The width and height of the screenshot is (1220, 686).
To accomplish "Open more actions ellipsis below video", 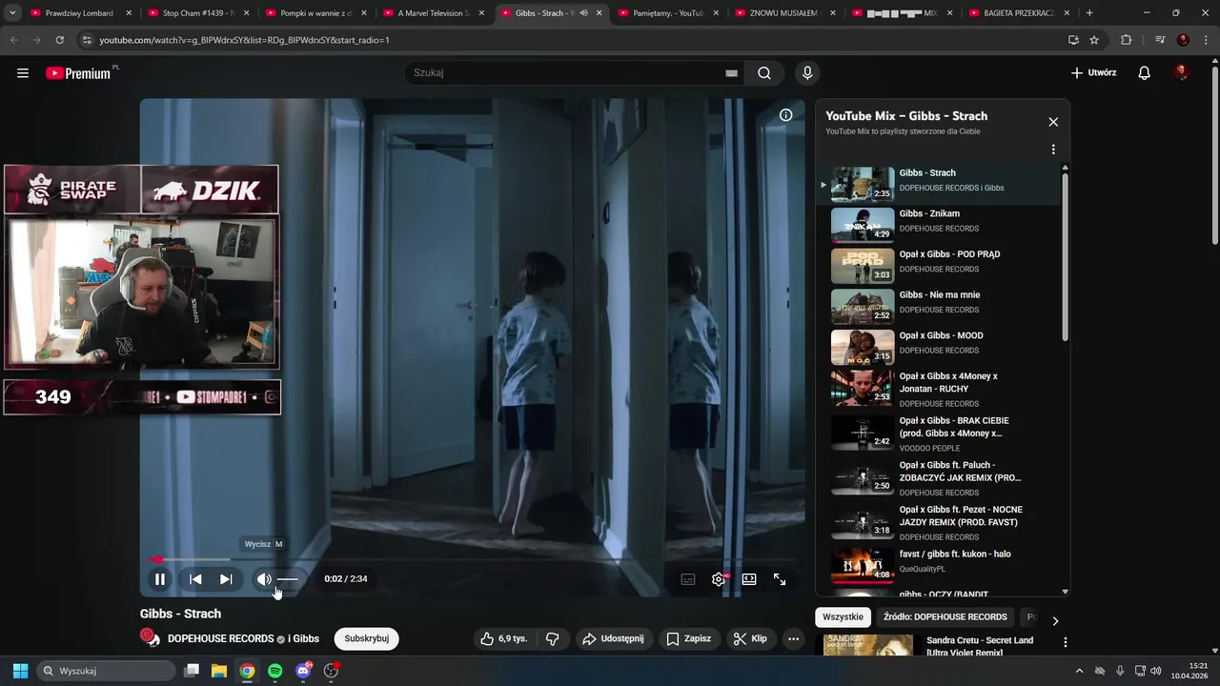I will coord(793,638).
